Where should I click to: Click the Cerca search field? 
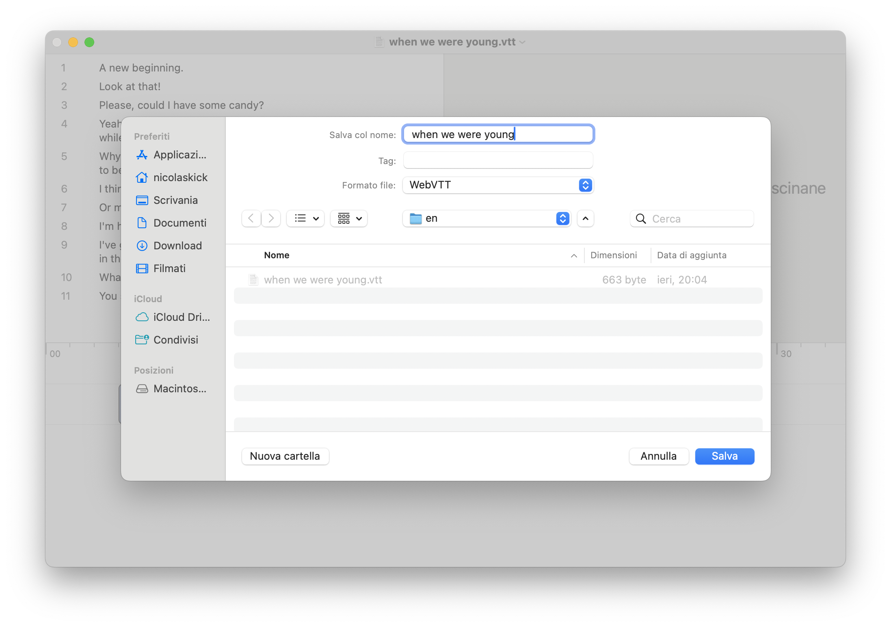tap(692, 219)
